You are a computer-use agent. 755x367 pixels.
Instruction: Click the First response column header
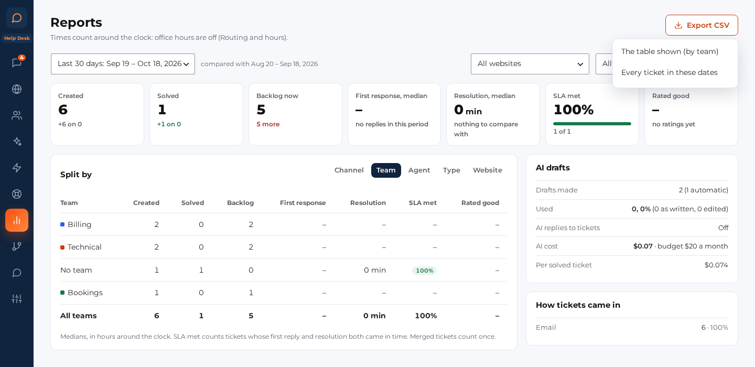click(303, 203)
